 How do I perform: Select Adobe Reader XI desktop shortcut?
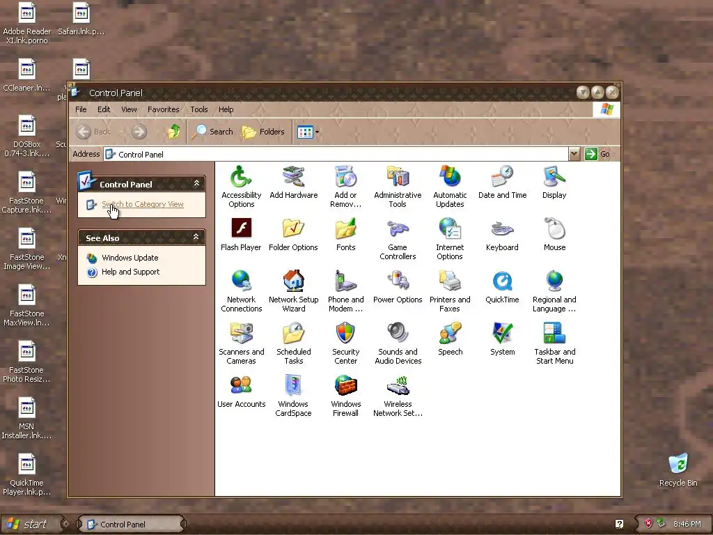coord(27,23)
